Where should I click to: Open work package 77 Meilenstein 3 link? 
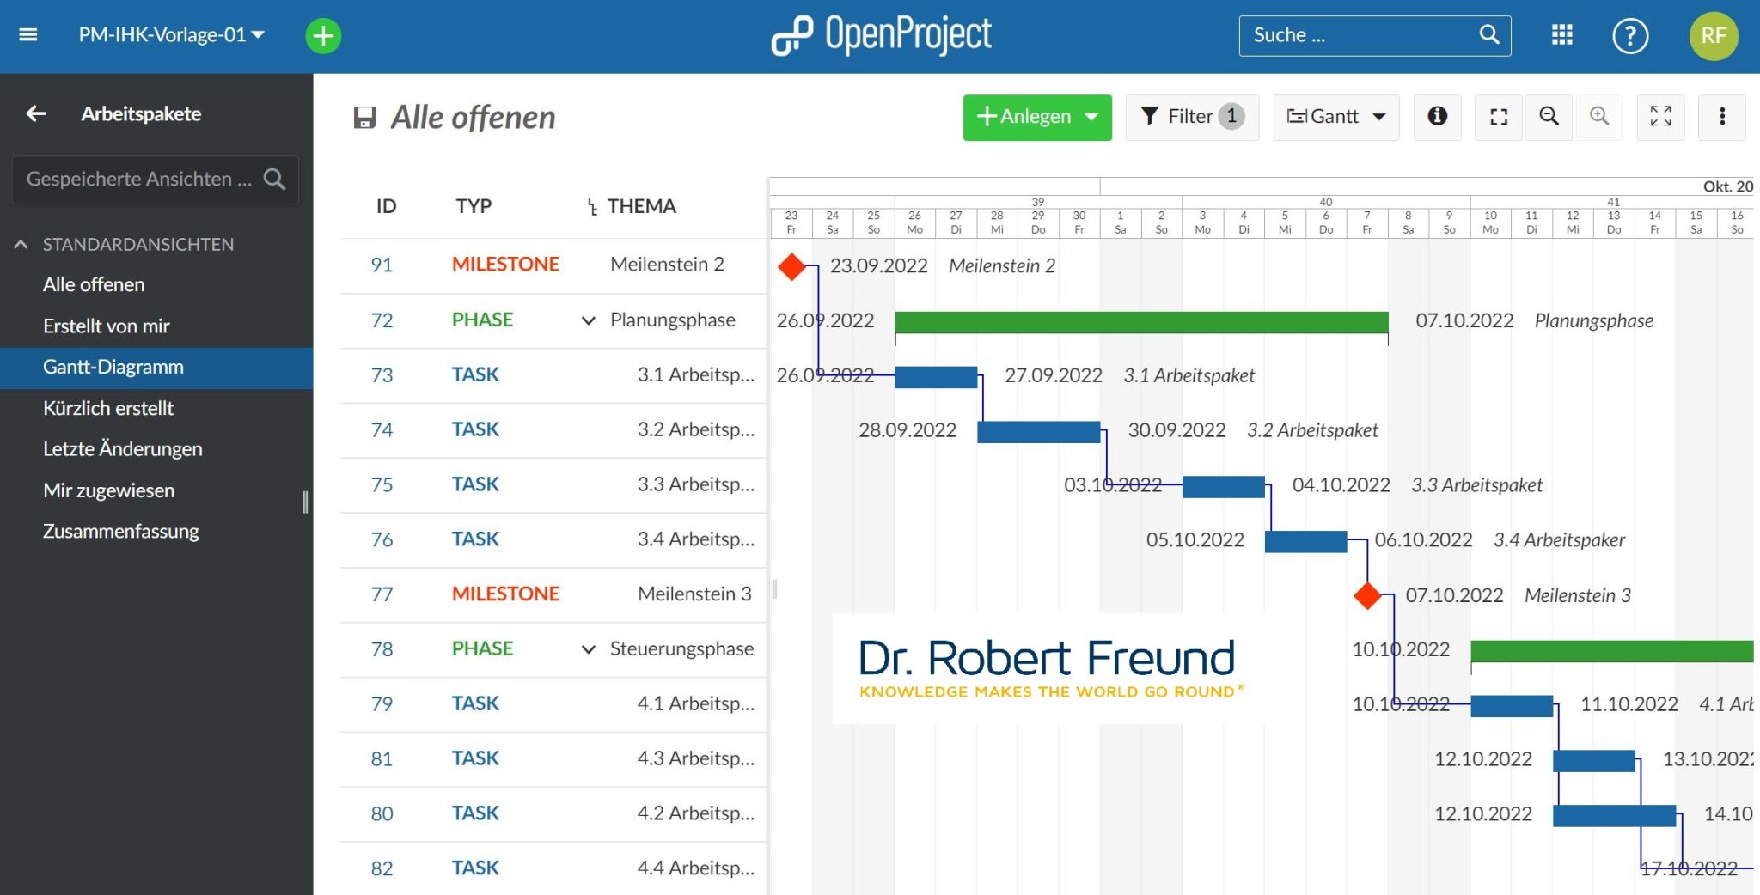coord(382,594)
